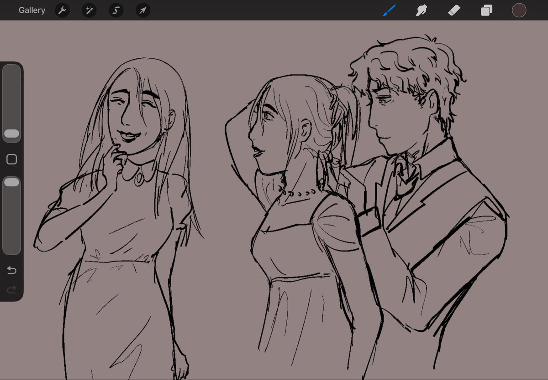
Task: Select the Eraser tool
Action: click(454, 10)
